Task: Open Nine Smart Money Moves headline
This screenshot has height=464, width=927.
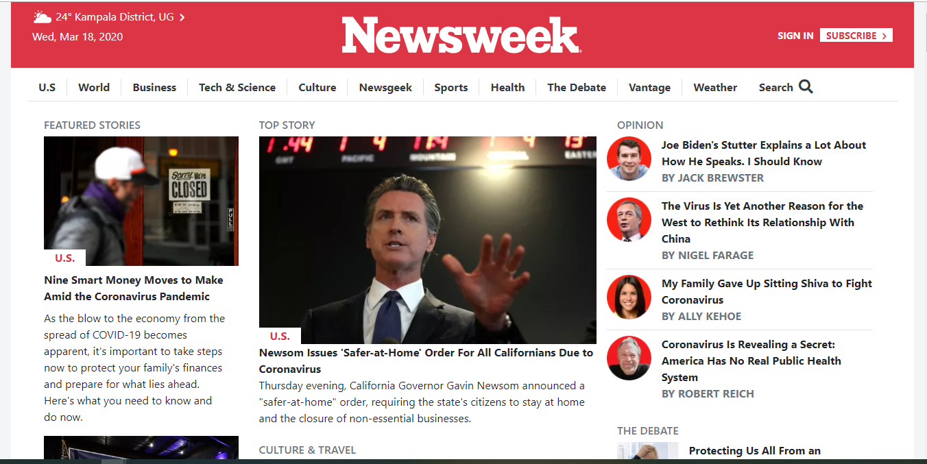Action: pos(134,288)
